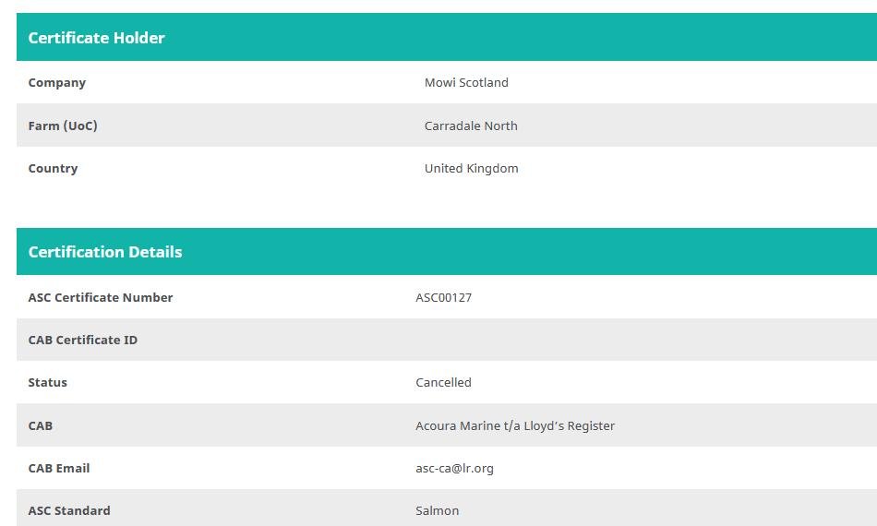Click the ASC Standard label
Viewport: 877px width, 526px height.
pos(68,510)
